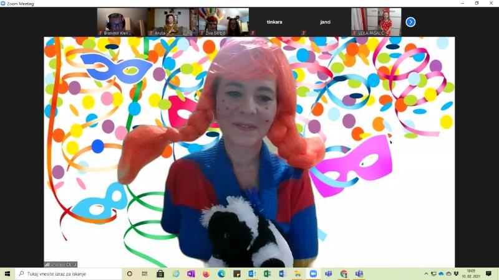This screenshot has height=280, width=499.
Task: Open OneNote from the taskbar
Action: tap(191, 274)
